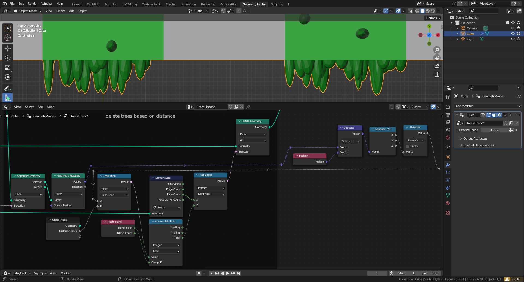Toggle camera view gizmo icon
This screenshot has height=282, width=524.
[437, 66]
